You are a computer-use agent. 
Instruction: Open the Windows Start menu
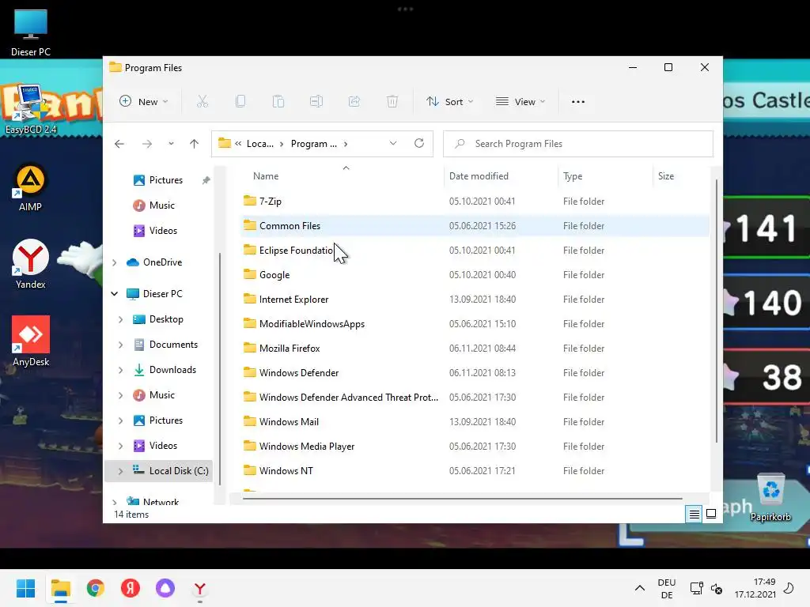tap(25, 588)
